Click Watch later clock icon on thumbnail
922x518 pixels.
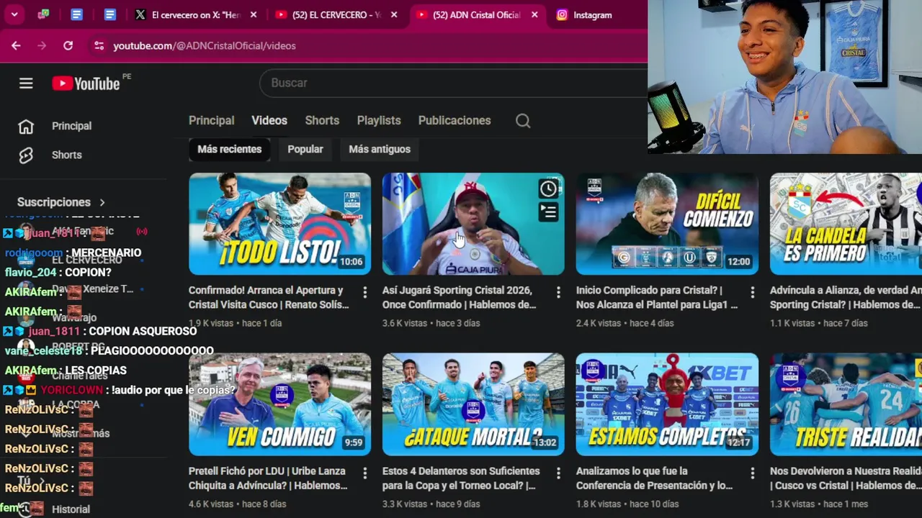pyautogui.click(x=549, y=188)
